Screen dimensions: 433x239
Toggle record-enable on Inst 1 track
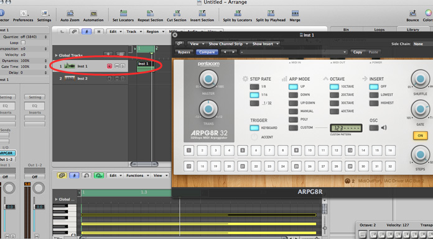pyautogui.click(x=109, y=66)
